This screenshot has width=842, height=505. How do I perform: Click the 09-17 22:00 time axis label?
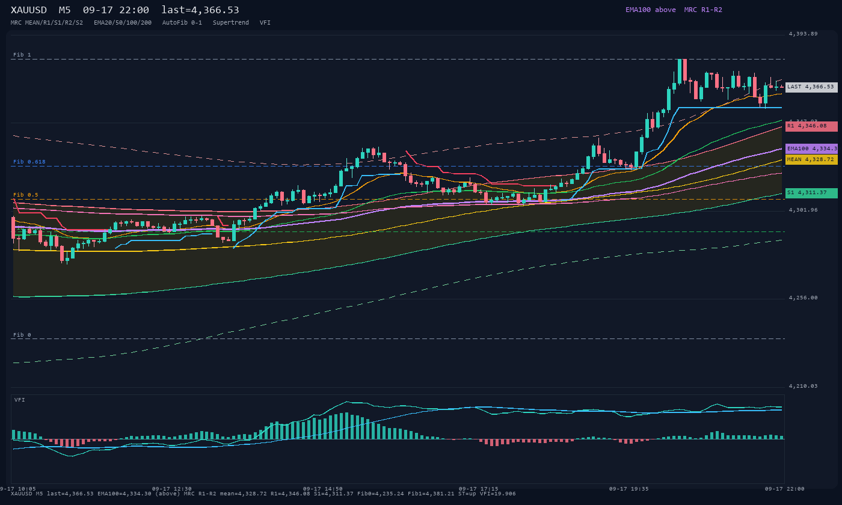(x=785, y=489)
